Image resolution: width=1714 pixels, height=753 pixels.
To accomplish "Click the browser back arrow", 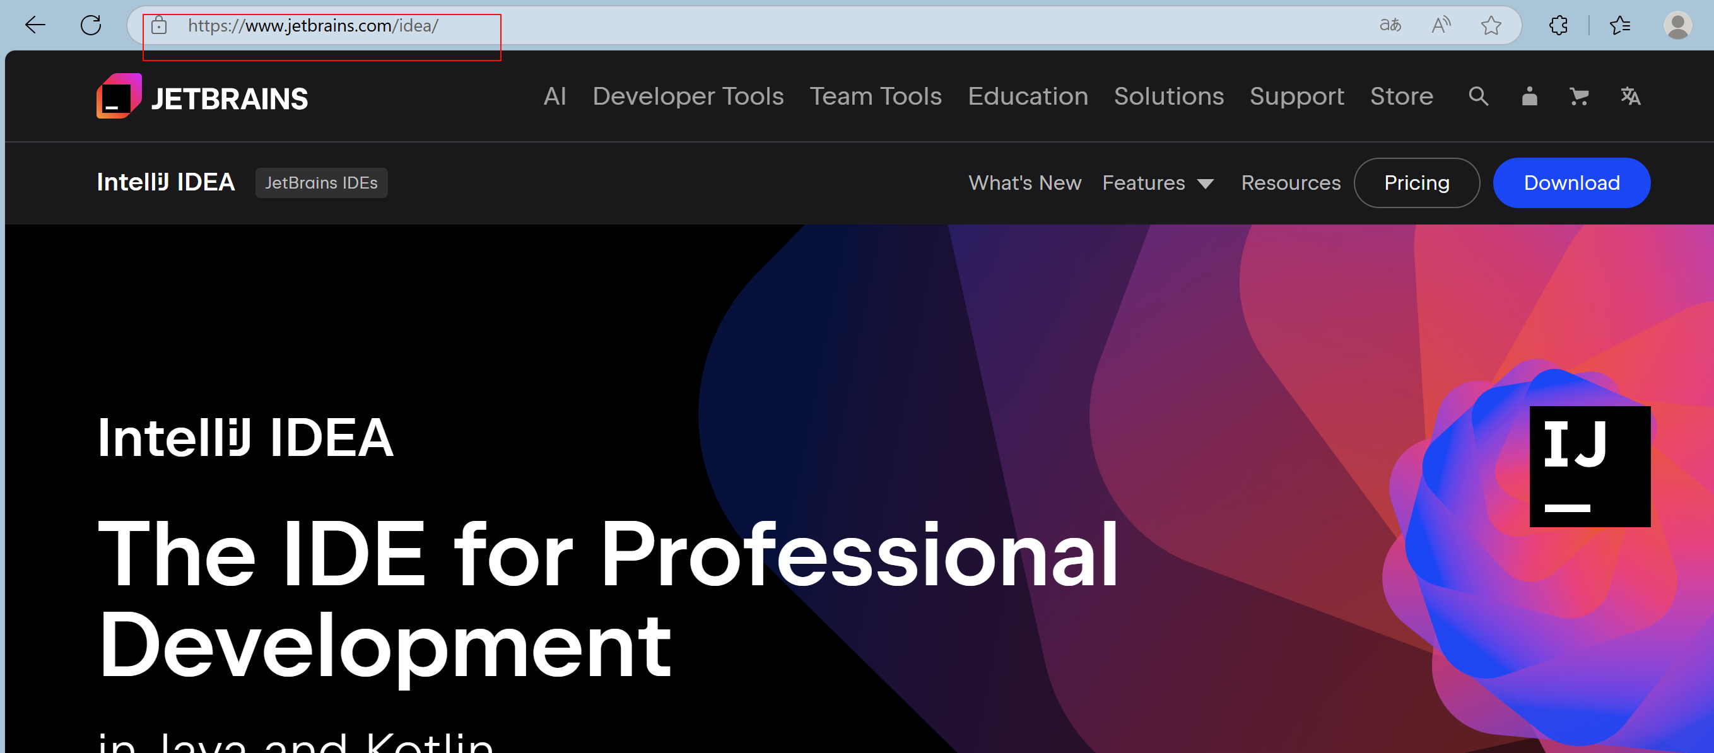I will [35, 25].
